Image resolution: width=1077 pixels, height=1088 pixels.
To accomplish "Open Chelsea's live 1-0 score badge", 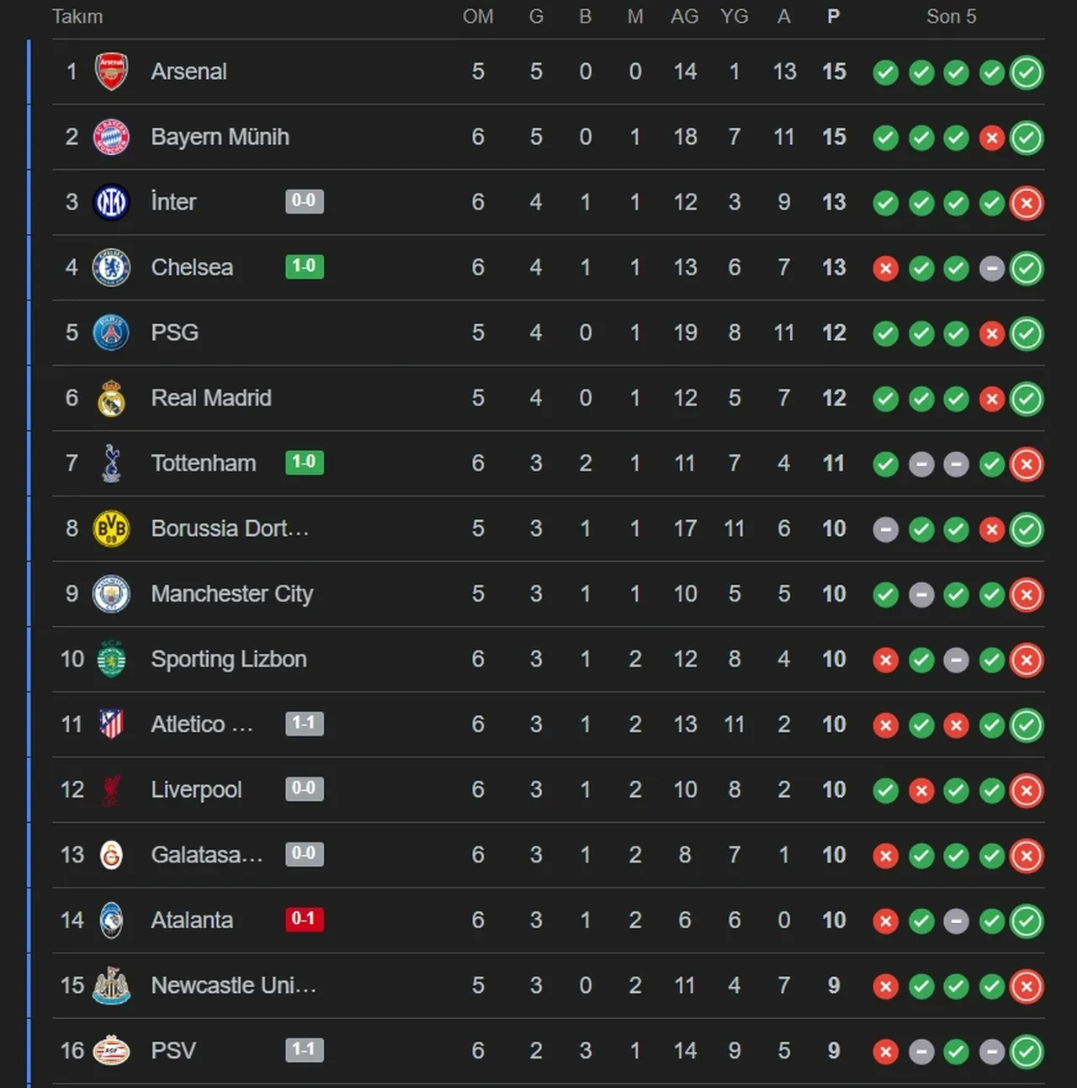I will [304, 267].
